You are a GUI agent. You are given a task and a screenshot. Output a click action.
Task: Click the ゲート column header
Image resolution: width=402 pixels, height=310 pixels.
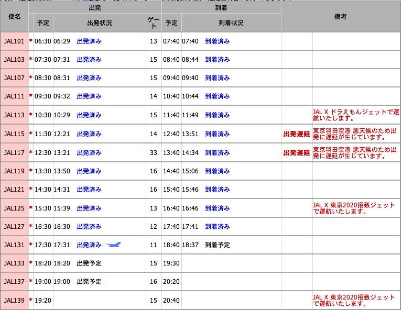(154, 23)
